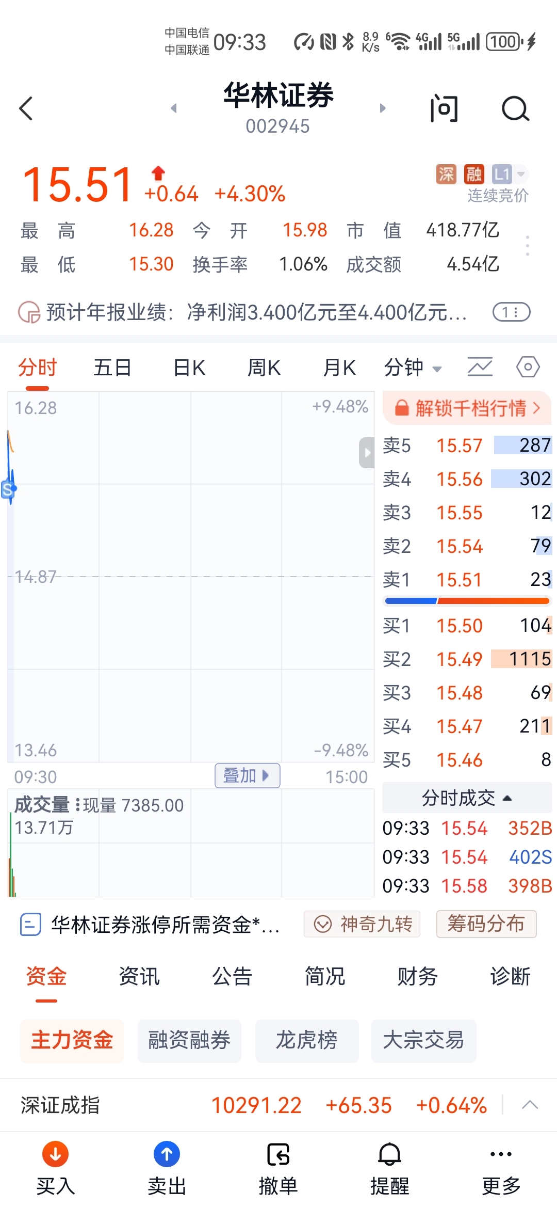Select the 月K chart tab
Screen dimensions: 557x1208
pos(339,368)
